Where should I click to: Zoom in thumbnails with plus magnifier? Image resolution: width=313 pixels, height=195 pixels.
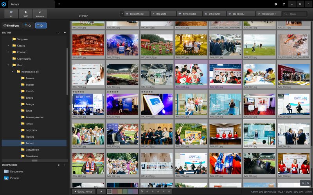click(308, 183)
